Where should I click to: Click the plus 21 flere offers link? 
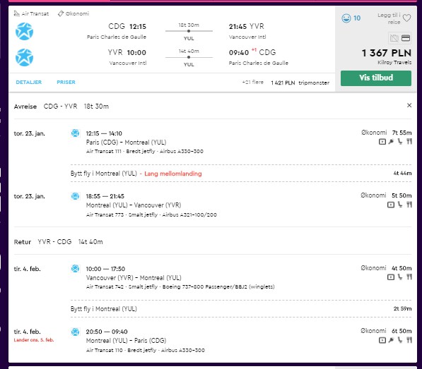pyautogui.click(x=253, y=82)
